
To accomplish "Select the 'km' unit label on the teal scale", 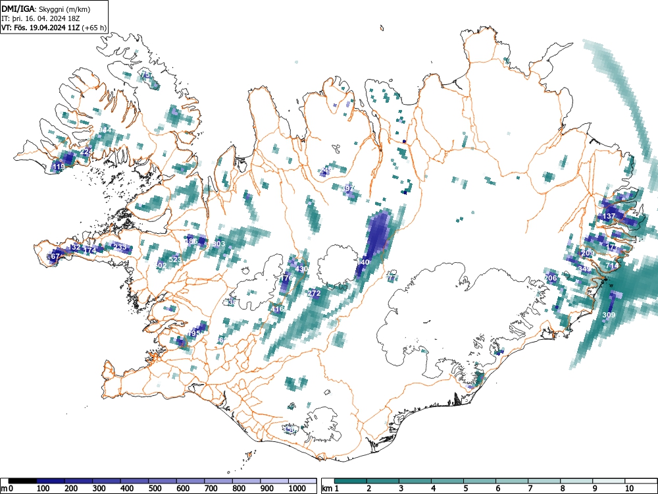I will pos(327,489).
